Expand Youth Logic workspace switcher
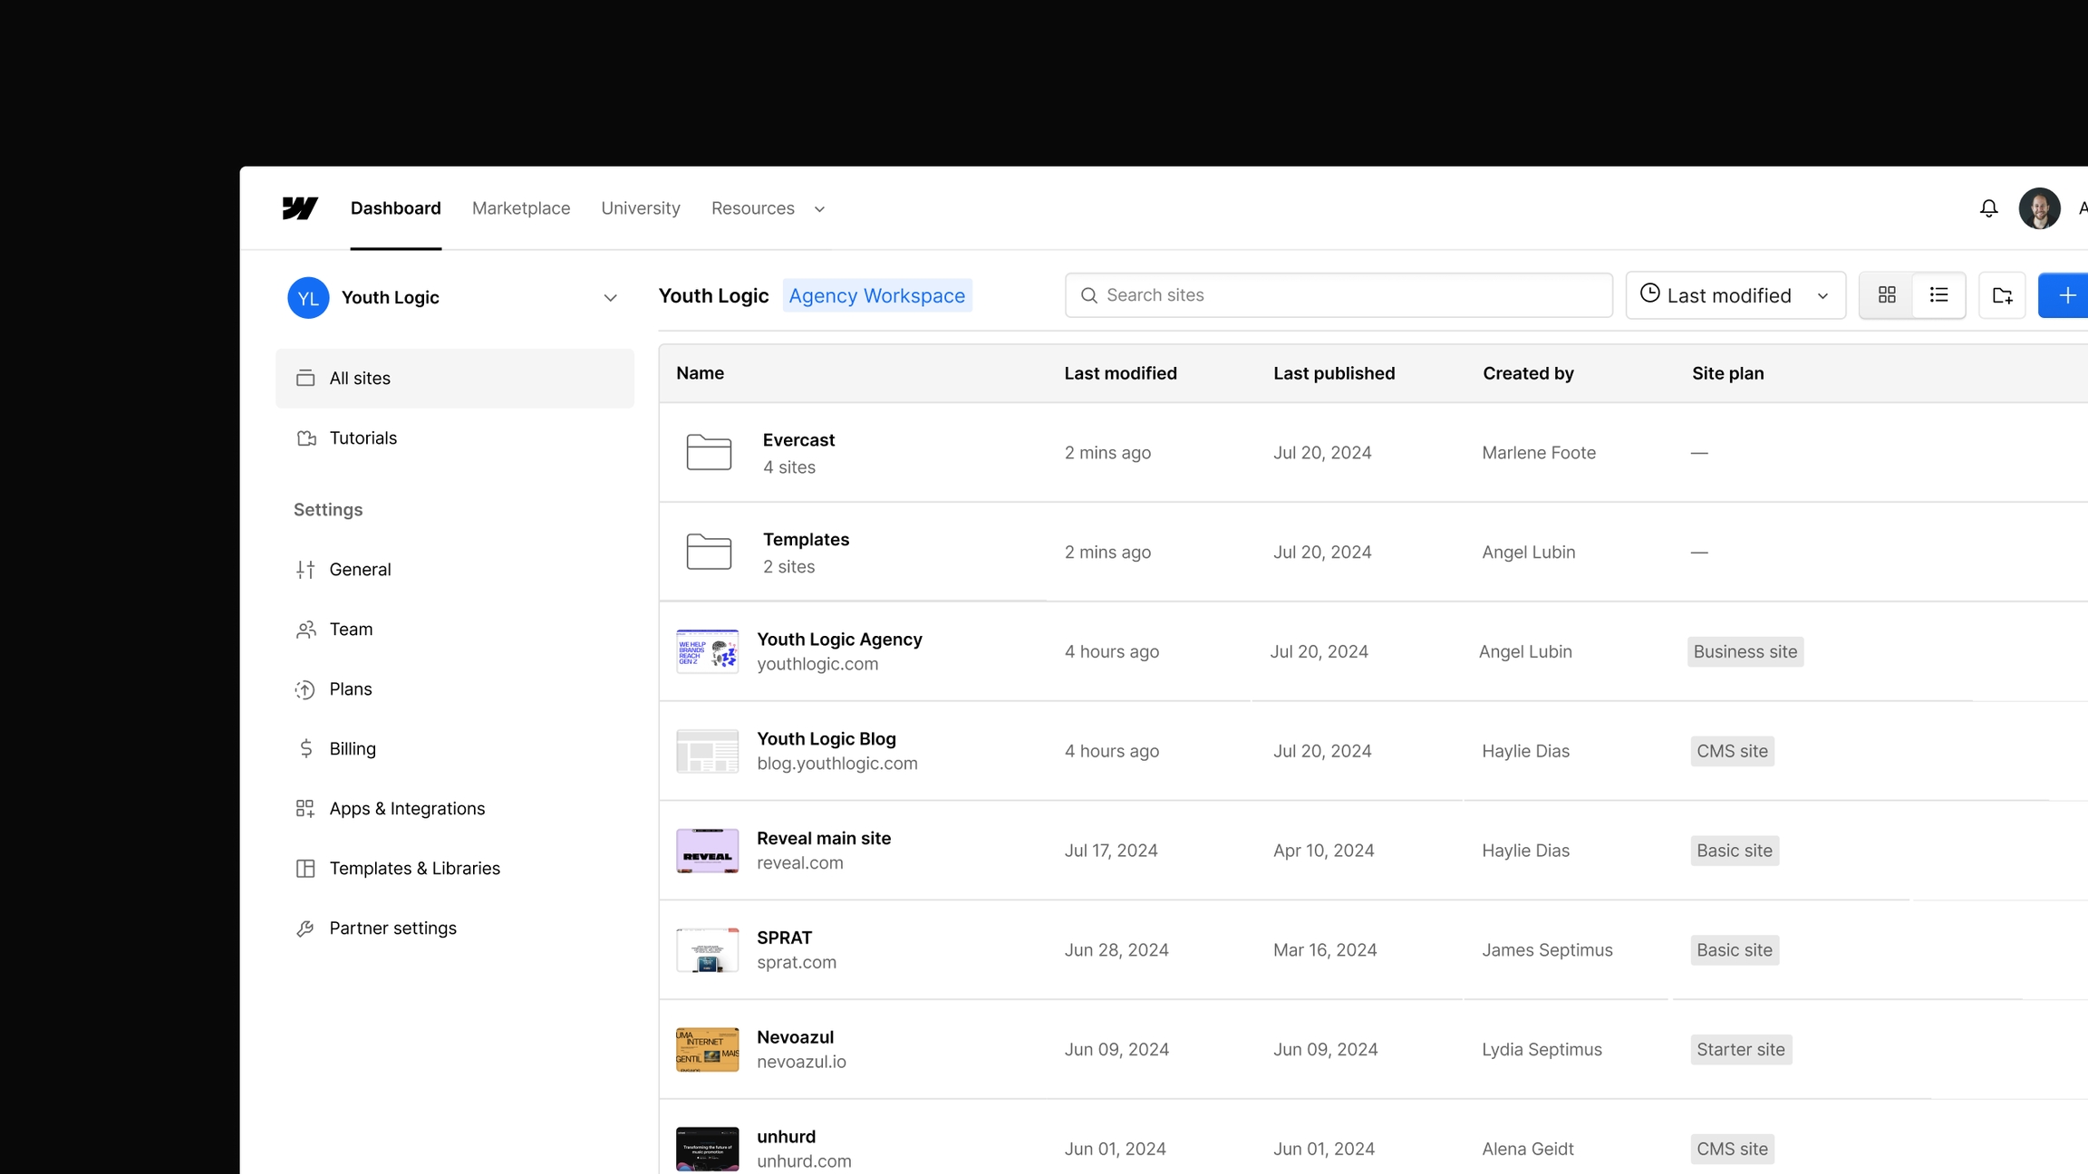The height and width of the screenshot is (1174, 2088). click(x=610, y=298)
